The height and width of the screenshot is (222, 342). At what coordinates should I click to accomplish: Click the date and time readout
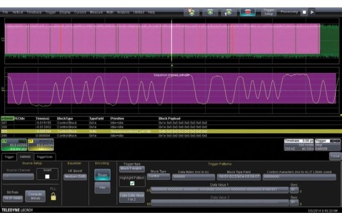tap(323, 211)
